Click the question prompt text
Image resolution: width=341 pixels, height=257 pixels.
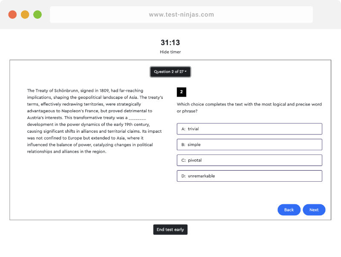point(249,107)
